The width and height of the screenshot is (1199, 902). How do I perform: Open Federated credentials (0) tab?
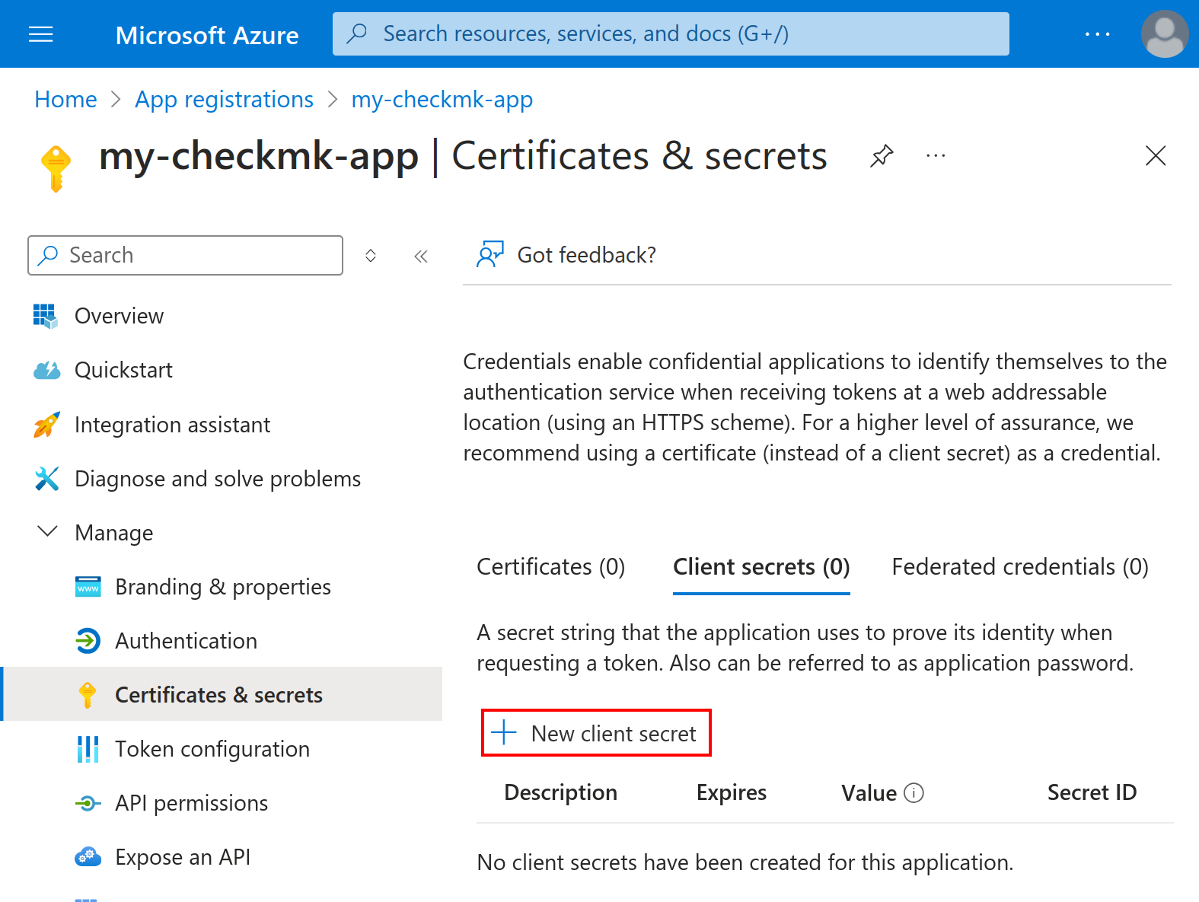click(1020, 567)
